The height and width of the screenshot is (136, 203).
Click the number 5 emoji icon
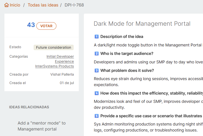[96, 116]
